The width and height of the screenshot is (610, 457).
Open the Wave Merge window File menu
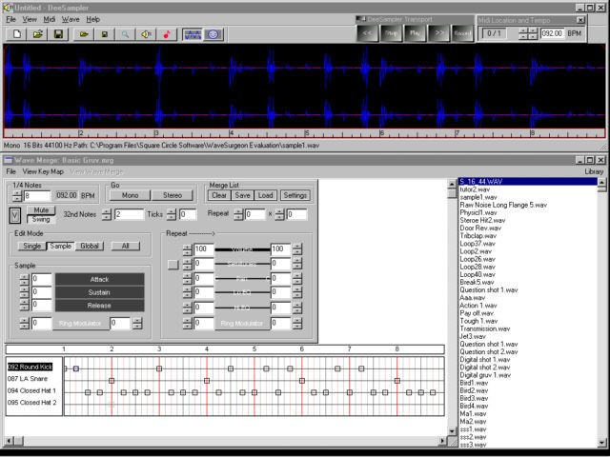click(x=10, y=171)
